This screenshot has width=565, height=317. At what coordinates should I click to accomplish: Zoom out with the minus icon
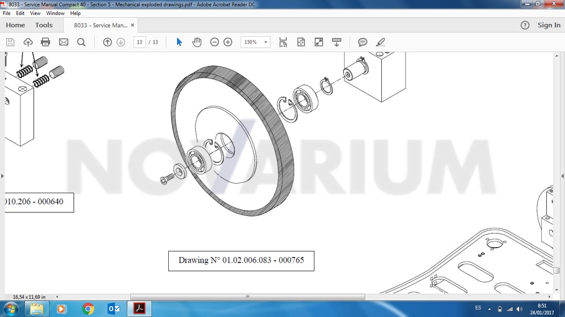pyautogui.click(x=215, y=42)
